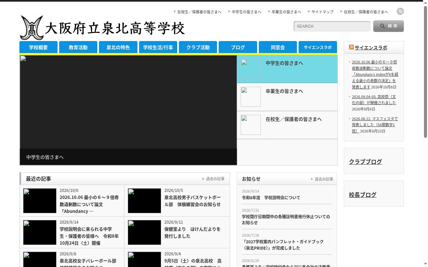The image size is (428, 267).
Task: Open notice 2027学校案内パンフレット・ガイドブック
Action: pos(283,245)
